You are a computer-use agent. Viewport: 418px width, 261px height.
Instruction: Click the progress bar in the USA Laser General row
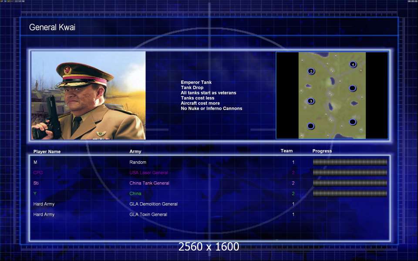click(x=350, y=173)
